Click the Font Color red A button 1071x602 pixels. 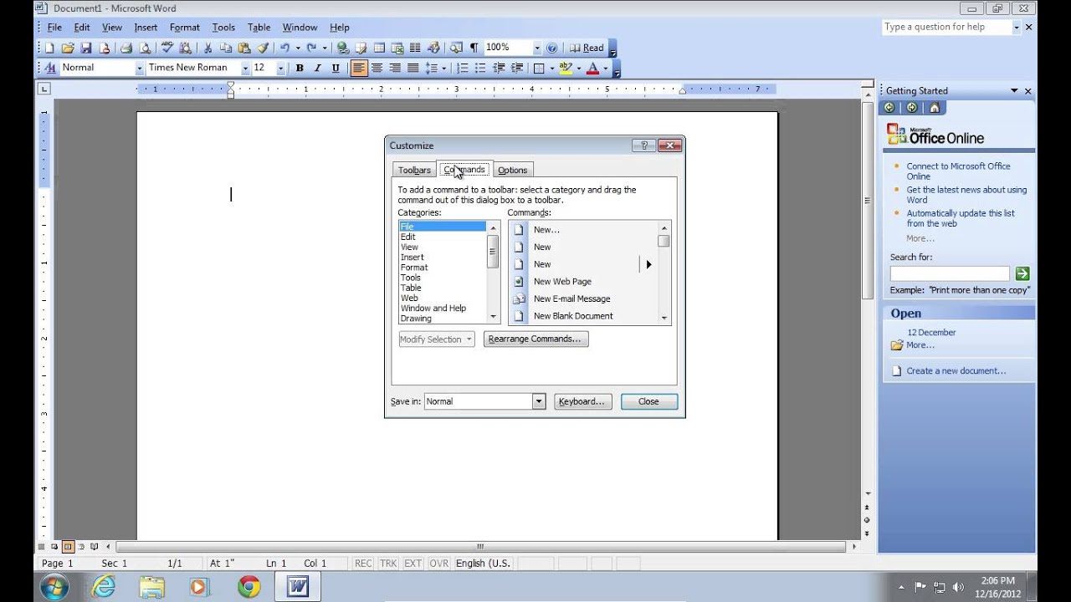(x=592, y=69)
